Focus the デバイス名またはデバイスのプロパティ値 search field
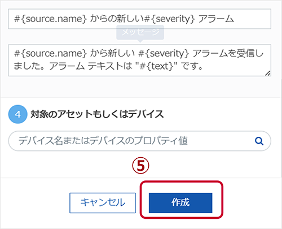282x229 pixels. point(139,141)
